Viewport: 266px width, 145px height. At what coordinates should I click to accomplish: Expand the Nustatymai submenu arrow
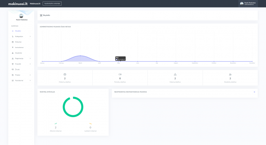[x=30, y=80]
